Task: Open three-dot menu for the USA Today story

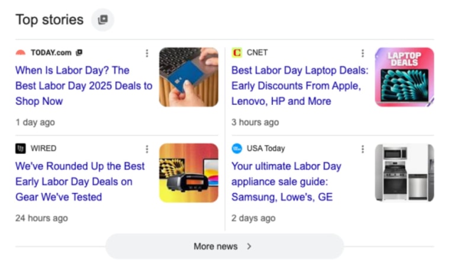Action: 363,149
